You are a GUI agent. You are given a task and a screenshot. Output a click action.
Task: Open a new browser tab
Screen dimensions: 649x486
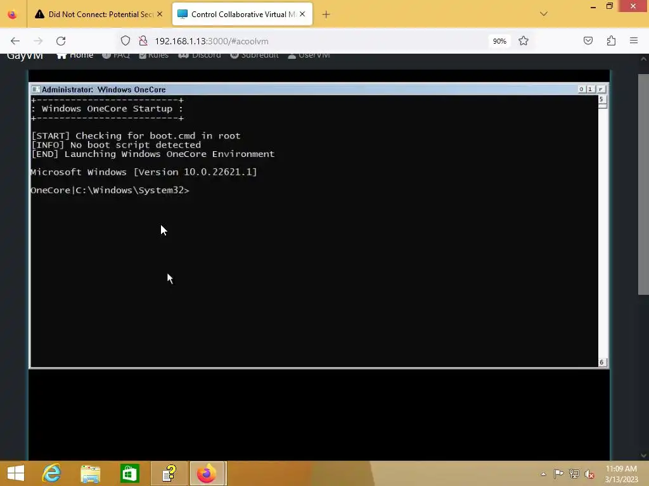[x=326, y=15]
